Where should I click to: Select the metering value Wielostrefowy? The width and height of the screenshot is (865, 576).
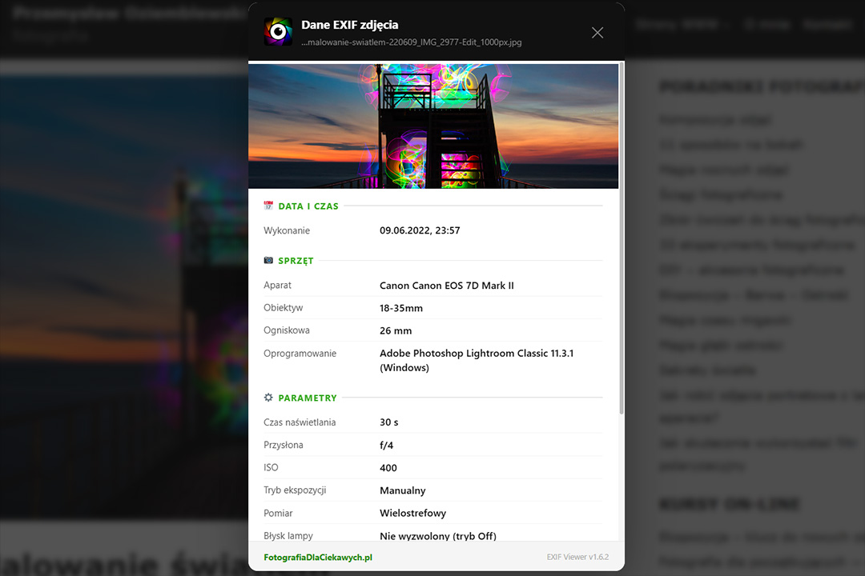coord(412,513)
